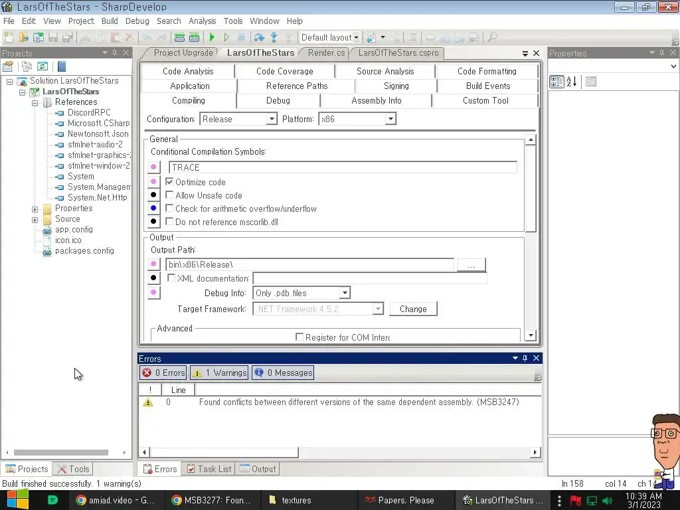Switch to Task List bottom tab

209,469
